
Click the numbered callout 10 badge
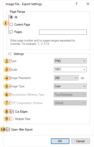[3, 129]
